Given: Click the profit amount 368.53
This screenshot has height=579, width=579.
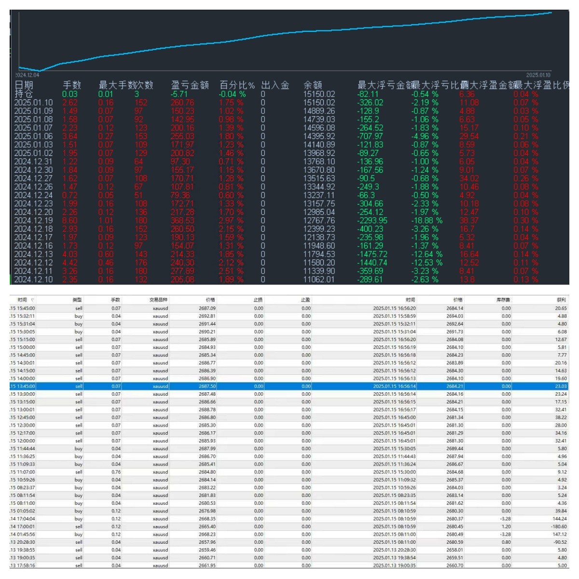Looking at the screenshot, I should pos(182,221).
